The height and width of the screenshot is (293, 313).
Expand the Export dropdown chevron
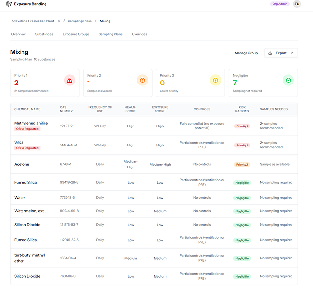[292, 53]
